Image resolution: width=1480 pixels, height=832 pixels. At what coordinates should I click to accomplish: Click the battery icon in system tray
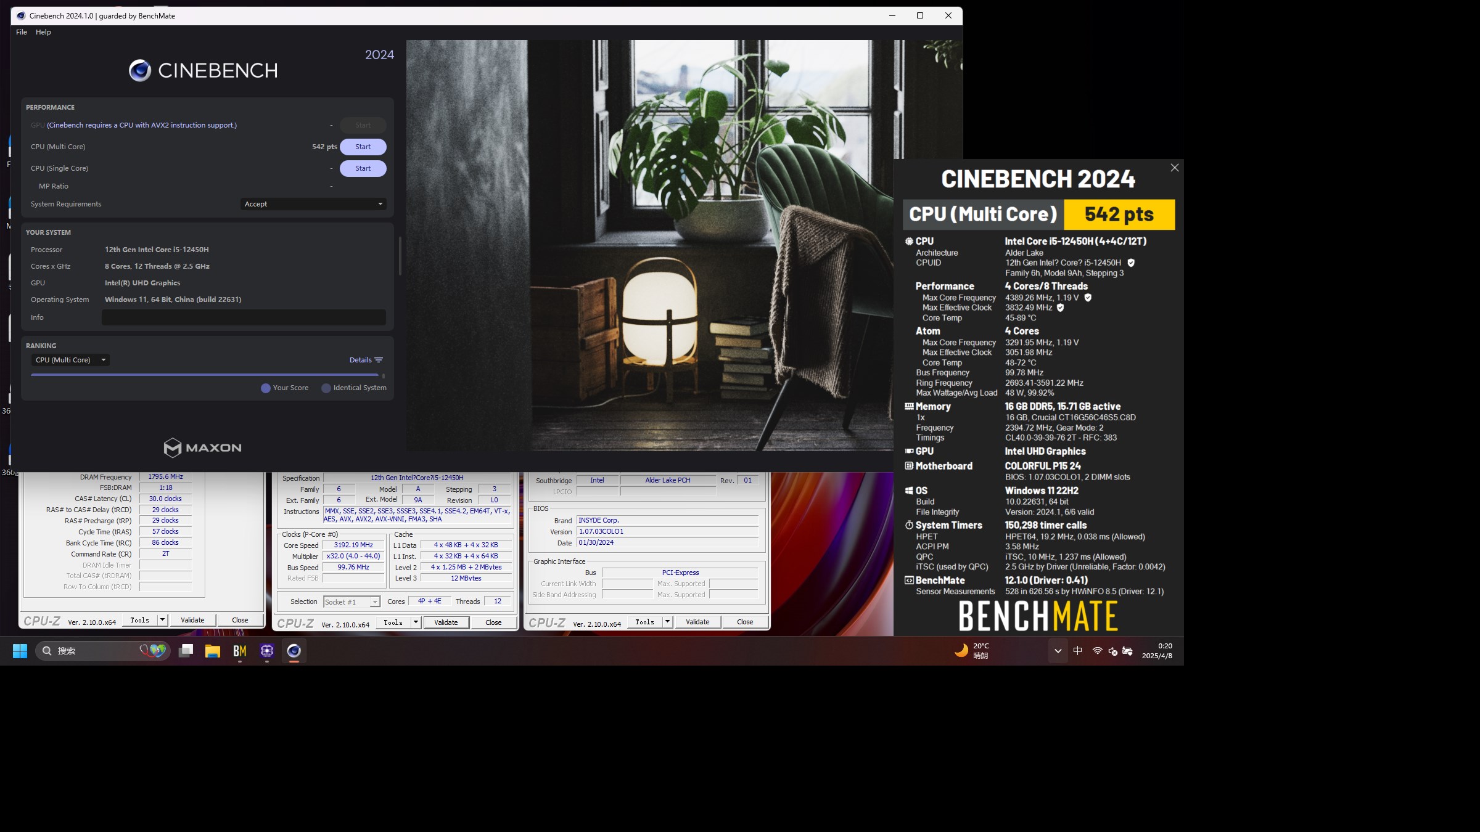pyautogui.click(x=1128, y=651)
